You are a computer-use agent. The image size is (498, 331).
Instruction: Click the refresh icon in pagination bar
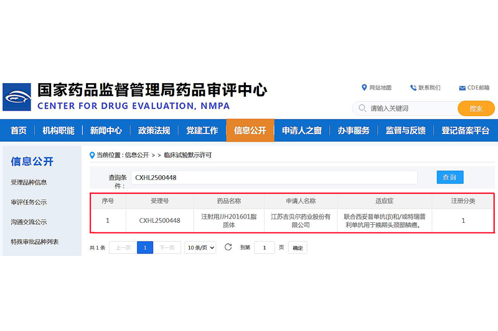click(228, 247)
